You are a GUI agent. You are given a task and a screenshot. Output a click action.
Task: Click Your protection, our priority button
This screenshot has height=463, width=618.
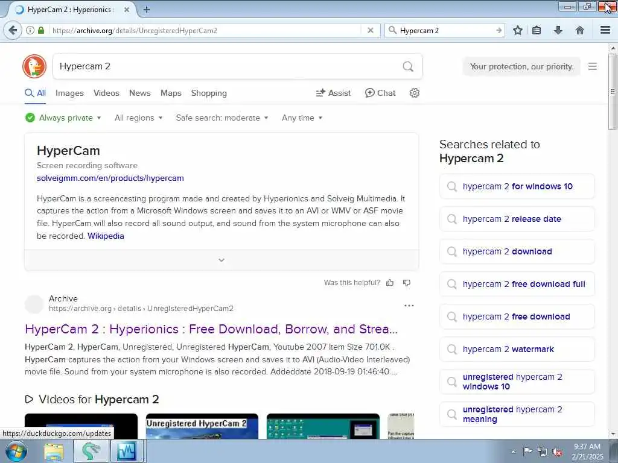[521, 66]
